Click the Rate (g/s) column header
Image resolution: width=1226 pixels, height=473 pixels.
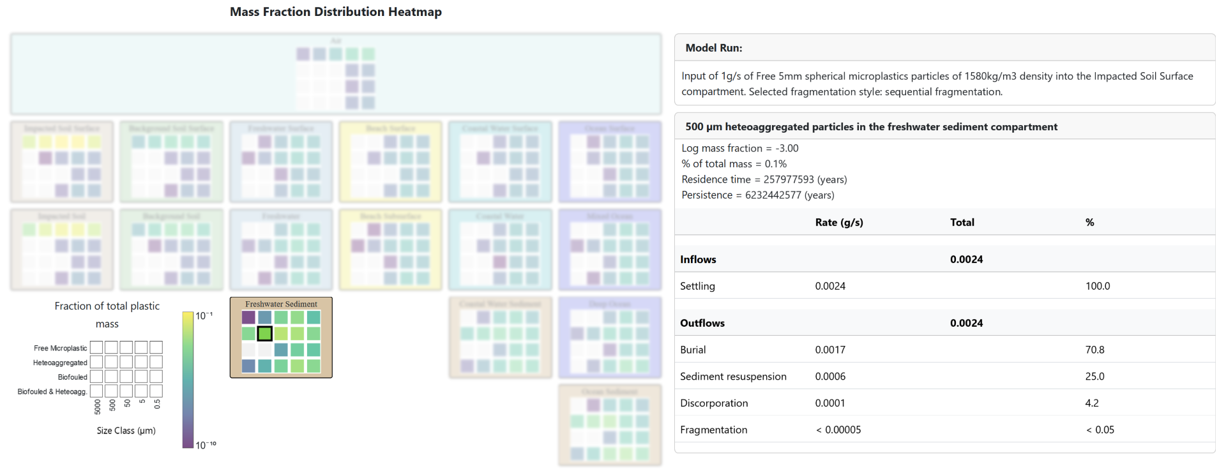click(839, 222)
